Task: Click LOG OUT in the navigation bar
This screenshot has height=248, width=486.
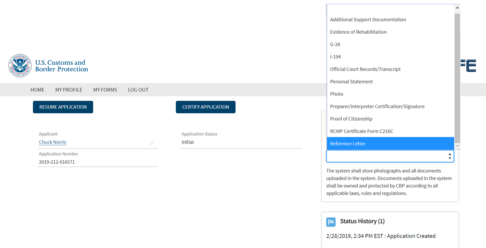Action: coord(138,90)
